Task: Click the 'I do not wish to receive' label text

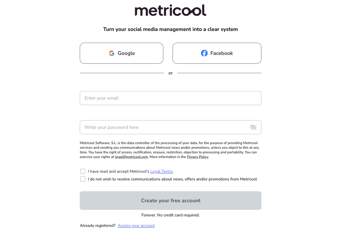Action: [172, 179]
